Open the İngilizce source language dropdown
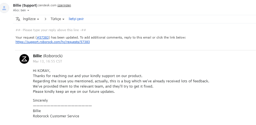This screenshot has width=256, height=125. click(x=31, y=19)
